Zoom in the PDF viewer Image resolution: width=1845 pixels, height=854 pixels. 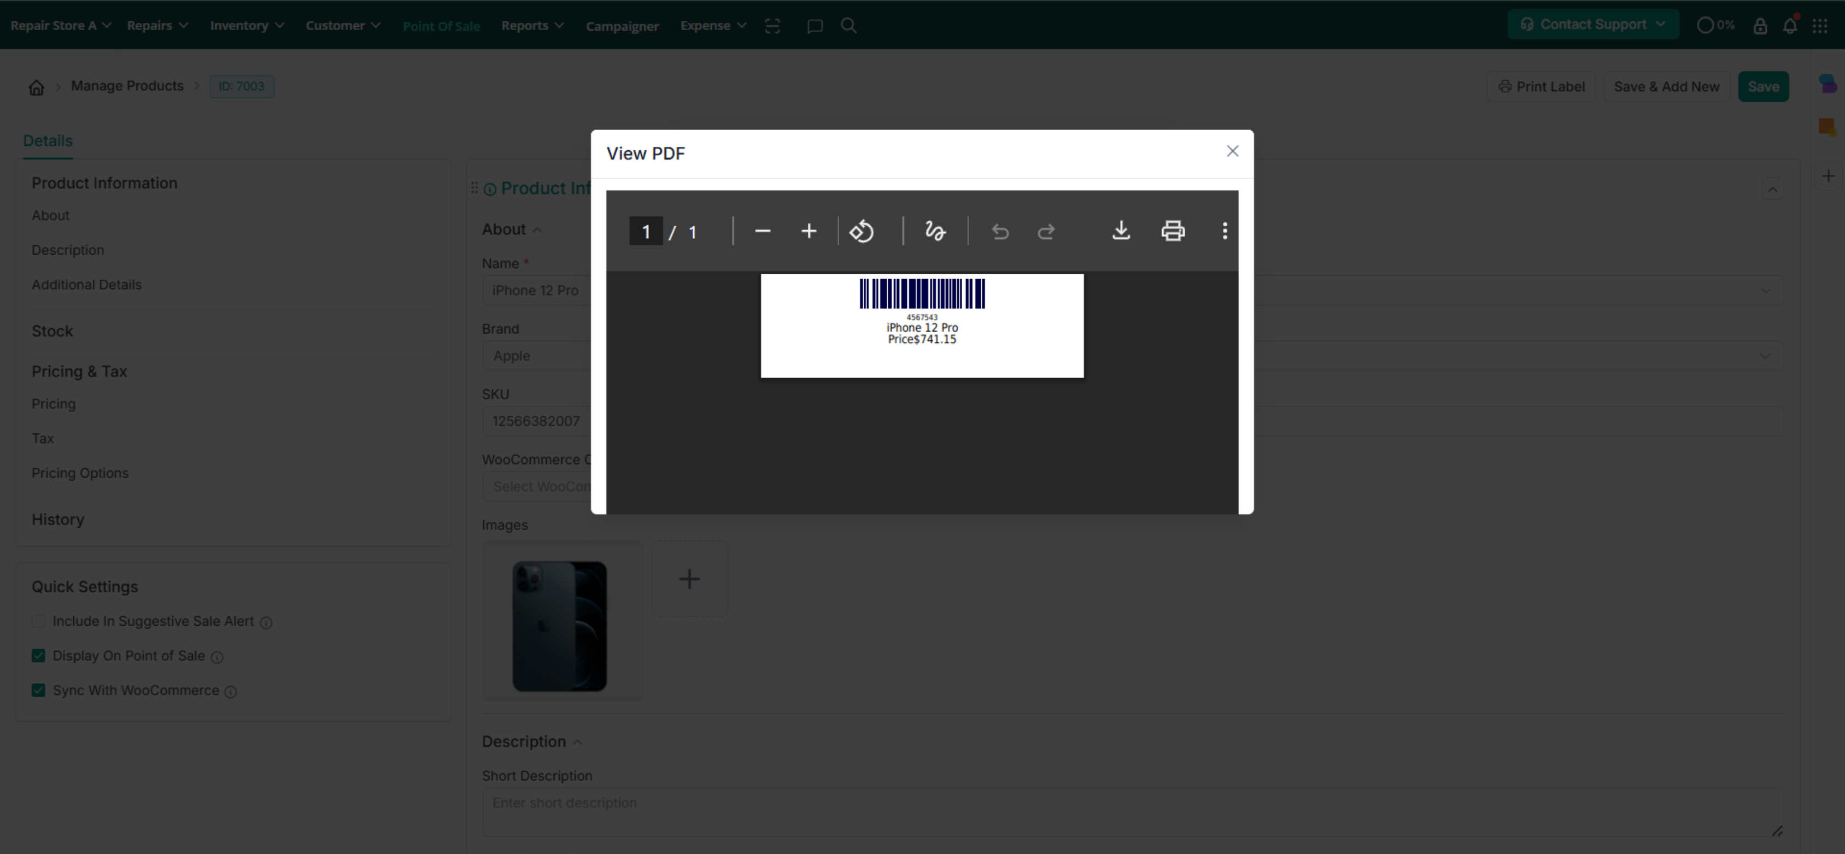click(809, 231)
